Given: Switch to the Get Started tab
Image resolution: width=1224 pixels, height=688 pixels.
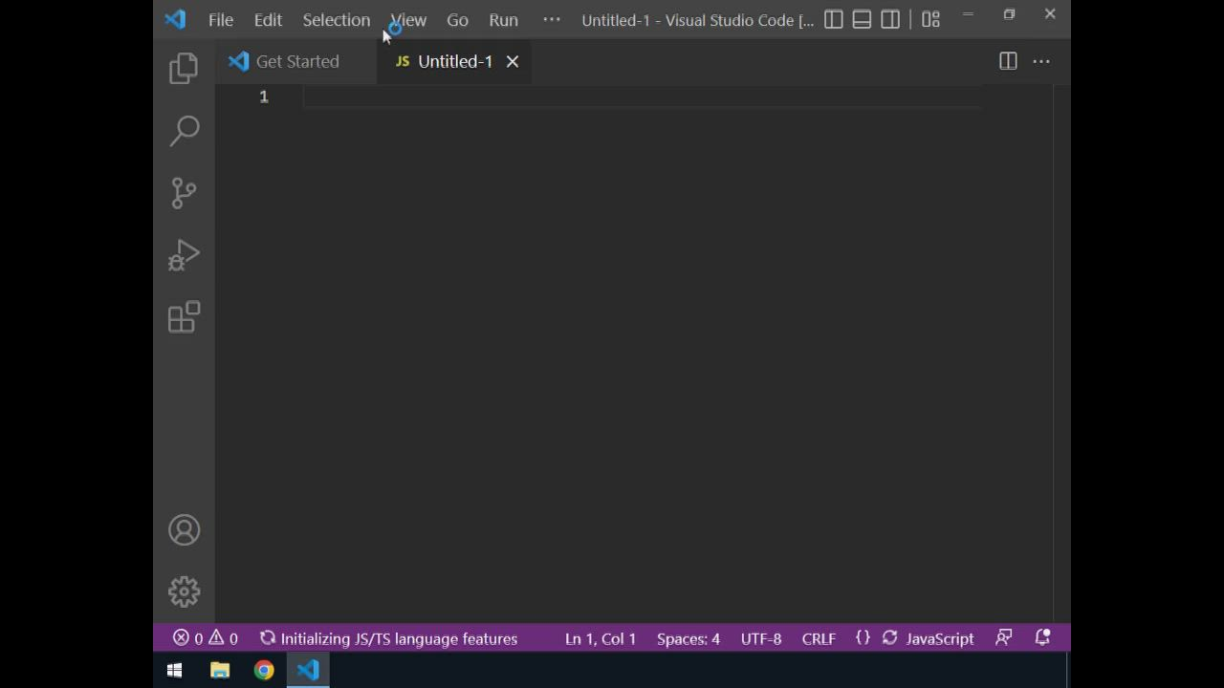Looking at the screenshot, I should [x=296, y=61].
